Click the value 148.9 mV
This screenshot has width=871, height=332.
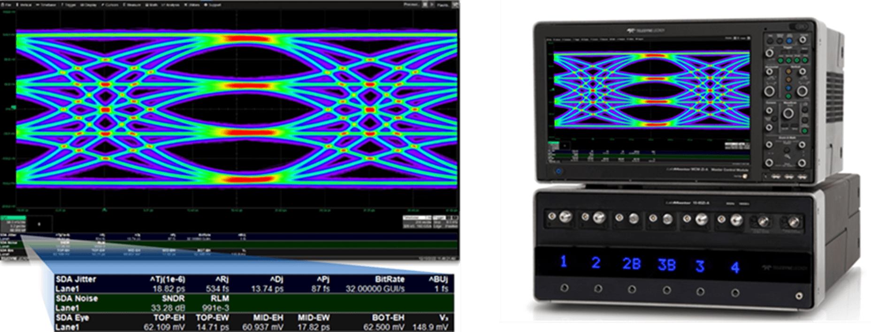(430, 327)
